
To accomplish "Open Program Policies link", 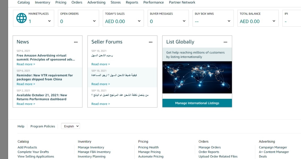I will [x=43, y=126].
